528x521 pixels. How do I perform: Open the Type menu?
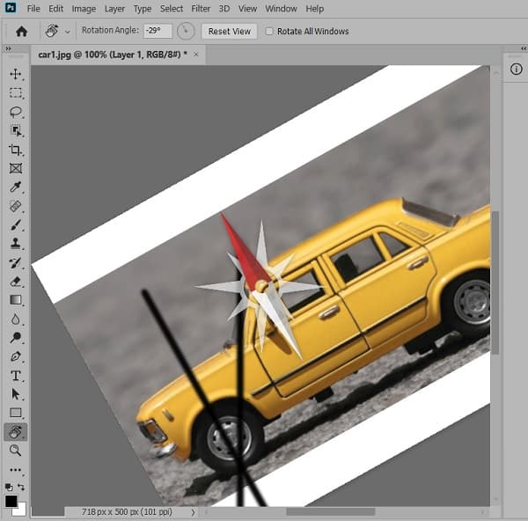[x=143, y=9]
